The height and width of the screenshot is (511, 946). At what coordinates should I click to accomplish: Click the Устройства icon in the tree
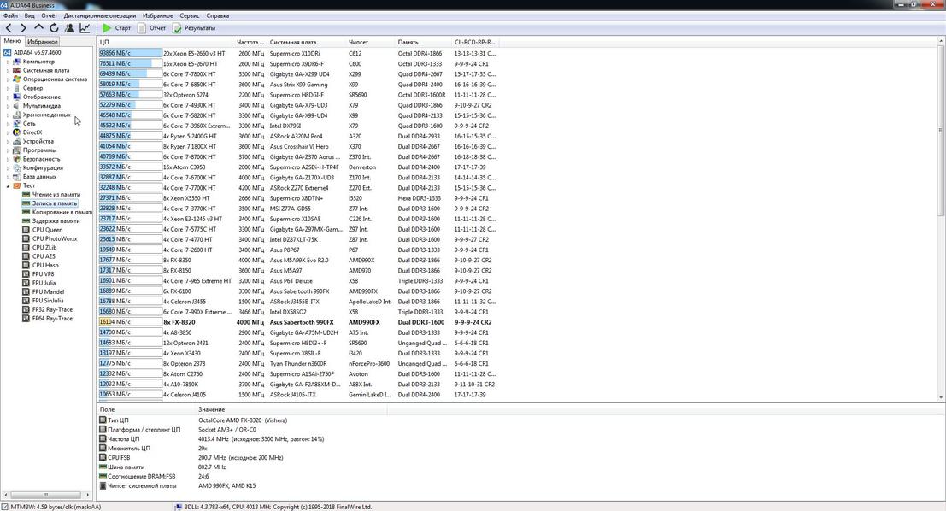pyautogui.click(x=17, y=141)
